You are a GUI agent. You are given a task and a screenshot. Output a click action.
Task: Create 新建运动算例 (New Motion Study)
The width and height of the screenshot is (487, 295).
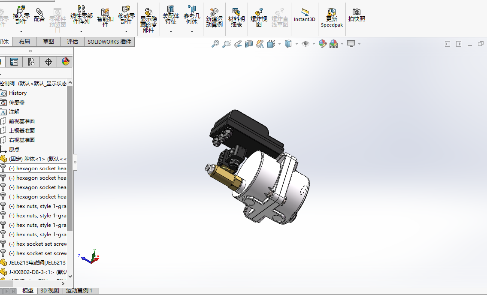pyautogui.click(x=214, y=18)
